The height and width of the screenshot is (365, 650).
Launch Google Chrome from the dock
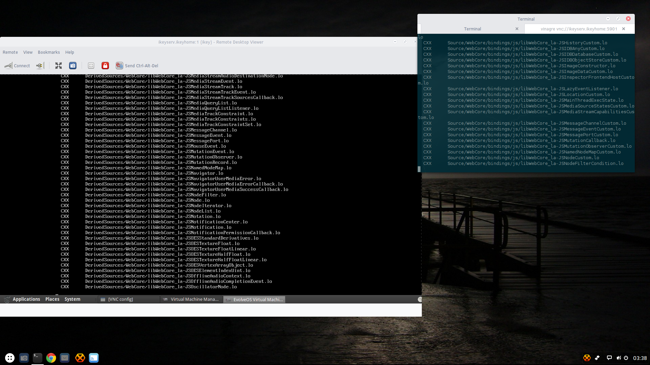coord(51,358)
